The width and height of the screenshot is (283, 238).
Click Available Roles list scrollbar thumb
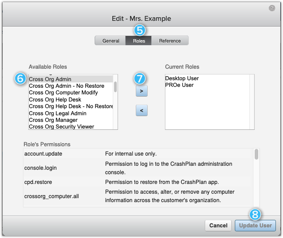115,87
